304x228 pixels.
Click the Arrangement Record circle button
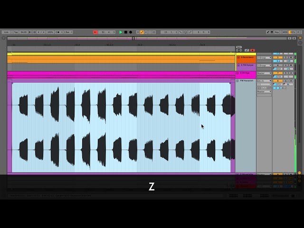tap(131, 32)
